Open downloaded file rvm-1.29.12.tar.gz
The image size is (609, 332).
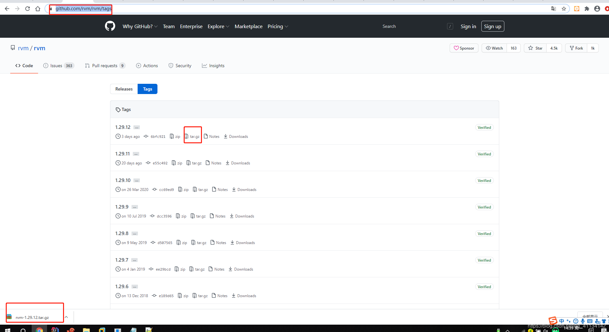coord(32,317)
